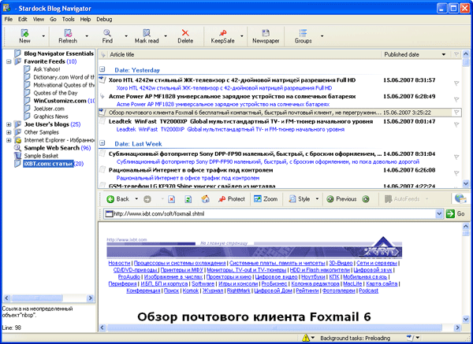The image size is (473, 344).
Task: Click the browser Home icon
Action: click(206, 199)
